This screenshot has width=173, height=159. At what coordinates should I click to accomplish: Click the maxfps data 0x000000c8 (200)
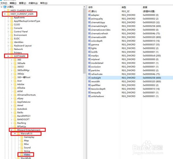[x=152, y=56]
